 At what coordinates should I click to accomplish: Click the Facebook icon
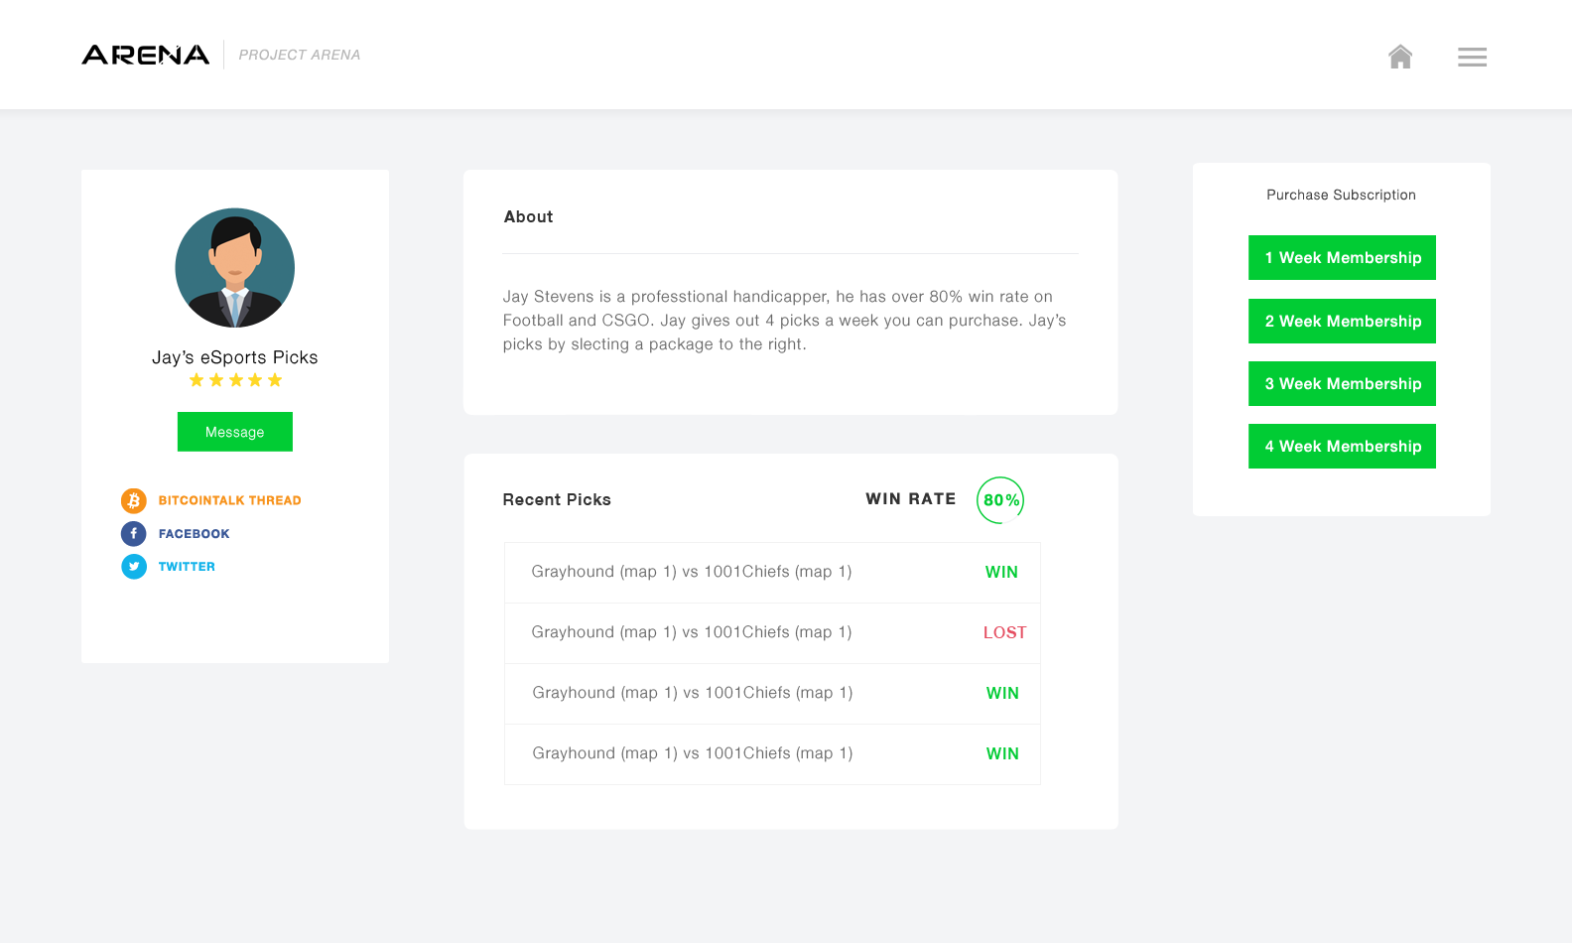(x=134, y=534)
